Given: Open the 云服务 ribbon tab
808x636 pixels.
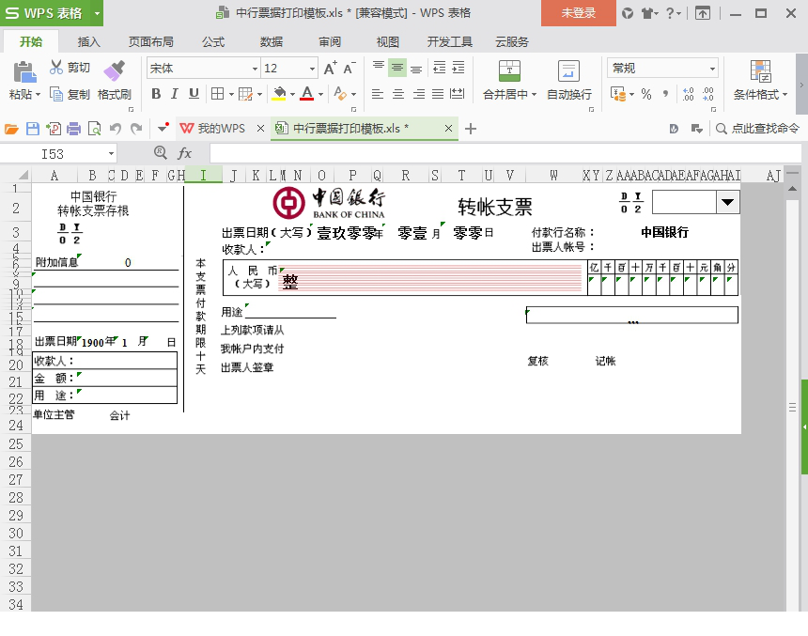Looking at the screenshot, I should click(512, 41).
